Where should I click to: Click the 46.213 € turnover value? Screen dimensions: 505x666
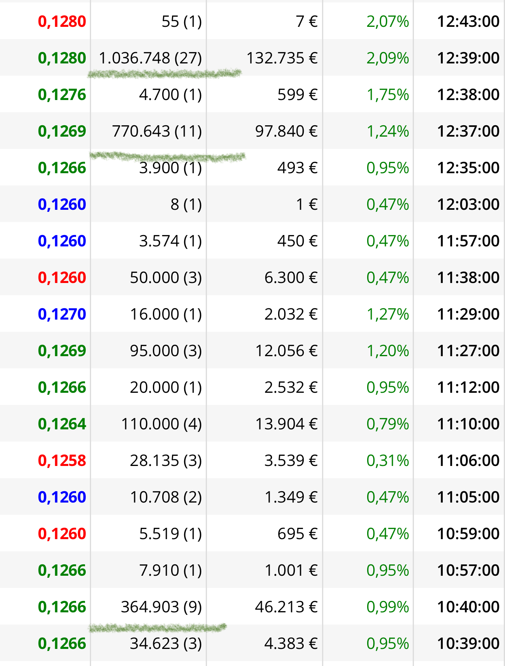tap(286, 607)
